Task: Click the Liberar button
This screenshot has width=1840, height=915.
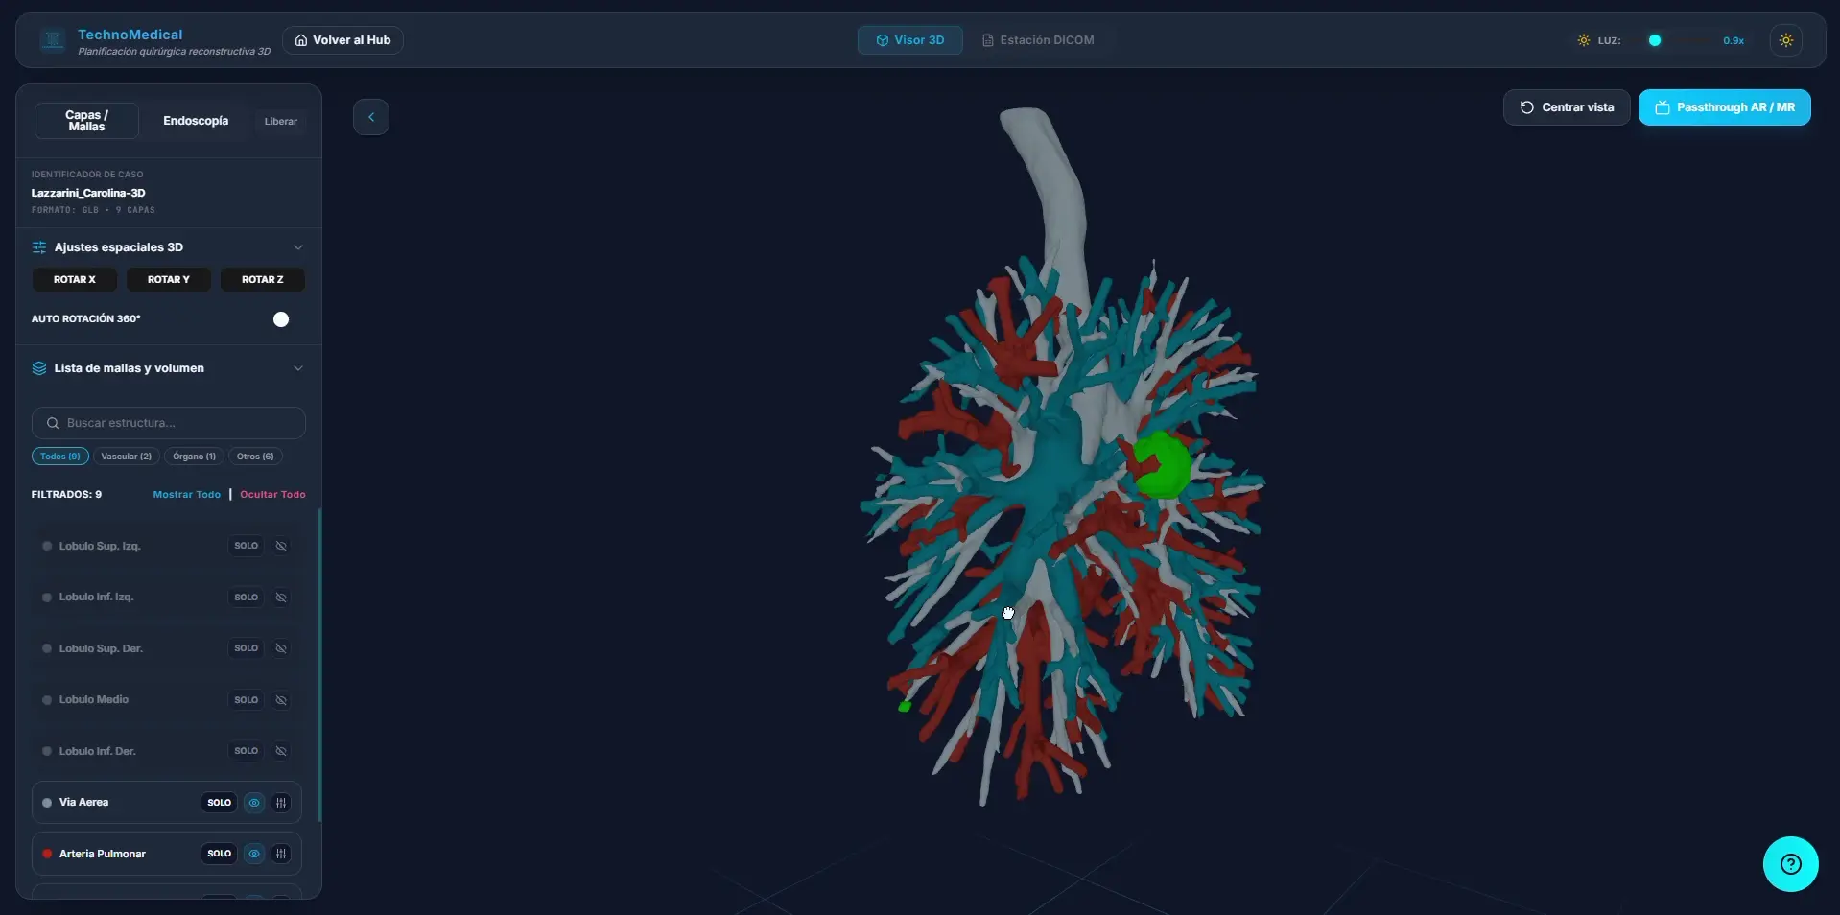Action: tap(281, 122)
